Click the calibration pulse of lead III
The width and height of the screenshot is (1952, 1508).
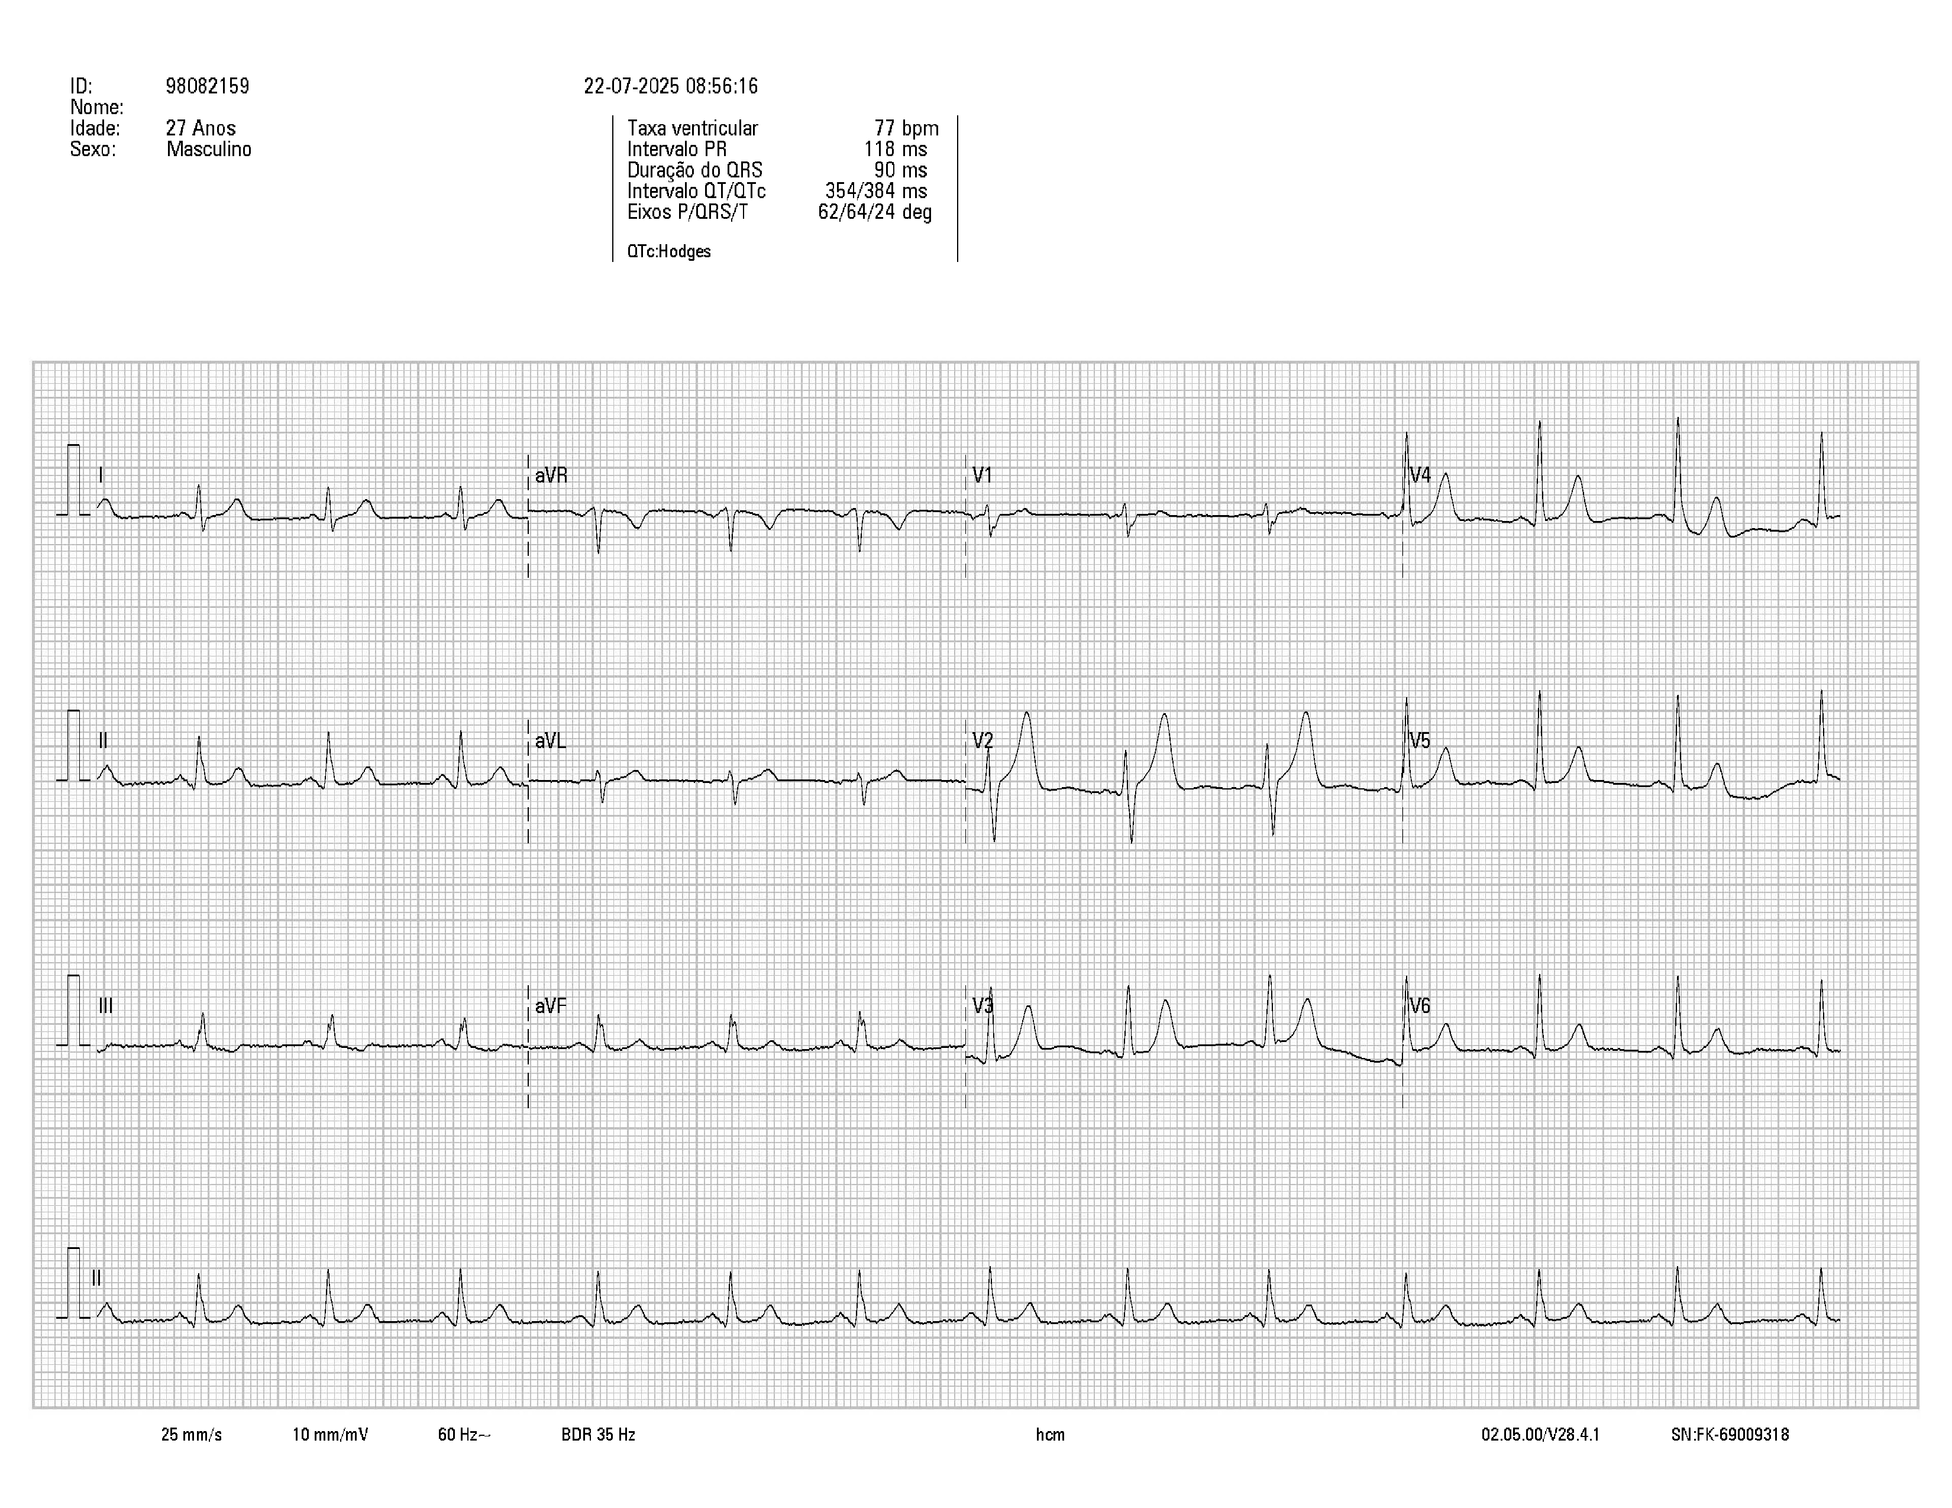coord(73,1011)
